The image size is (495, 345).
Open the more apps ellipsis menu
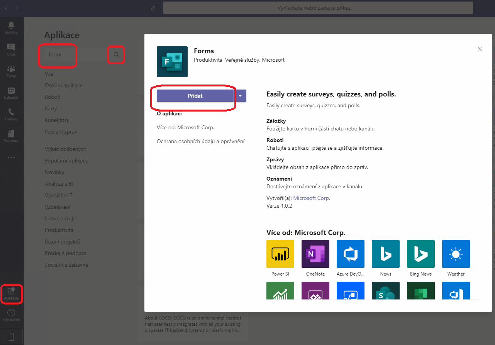pyautogui.click(x=11, y=157)
